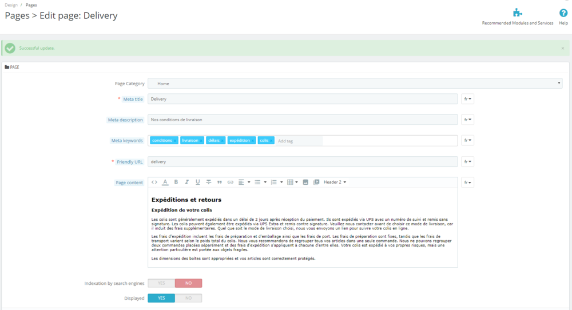Image resolution: width=572 pixels, height=310 pixels.
Task: Toggle underline formatting in editor
Action: click(x=198, y=182)
